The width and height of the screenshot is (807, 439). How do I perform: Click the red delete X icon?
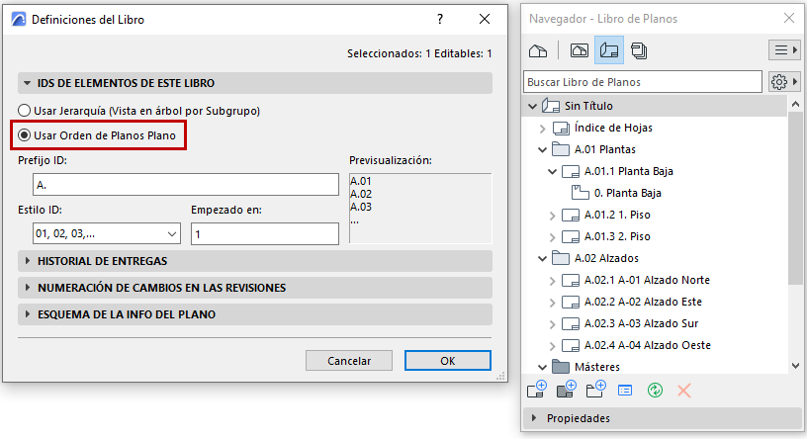click(684, 391)
